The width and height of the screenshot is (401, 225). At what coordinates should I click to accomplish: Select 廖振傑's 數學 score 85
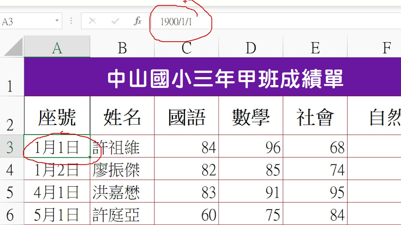[251, 168]
